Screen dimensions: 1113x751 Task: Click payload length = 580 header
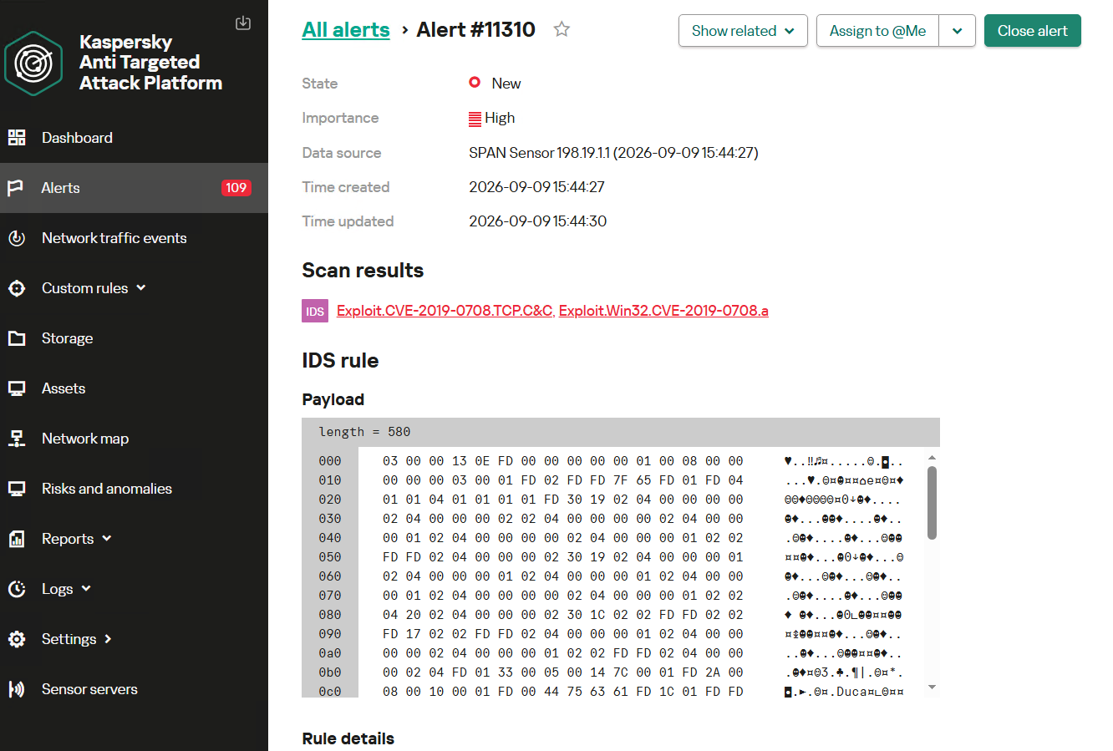pyautogui.click(x=621, y=432)
